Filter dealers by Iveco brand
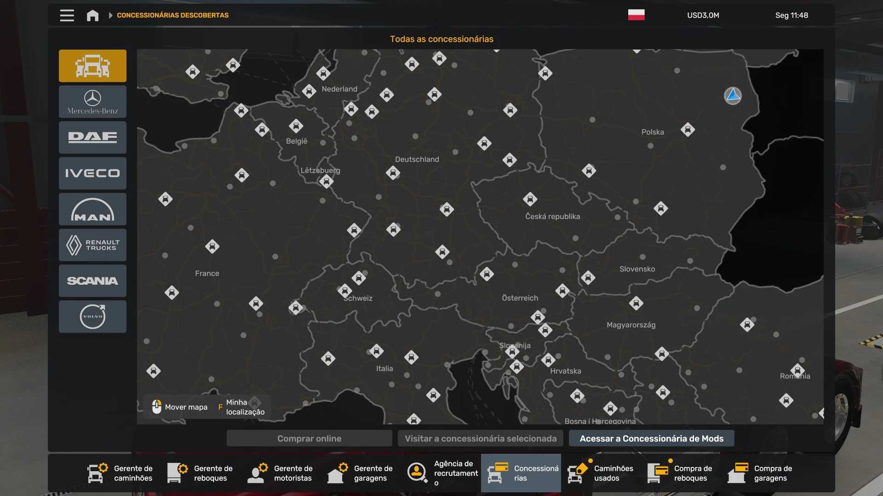 point(92,173)
